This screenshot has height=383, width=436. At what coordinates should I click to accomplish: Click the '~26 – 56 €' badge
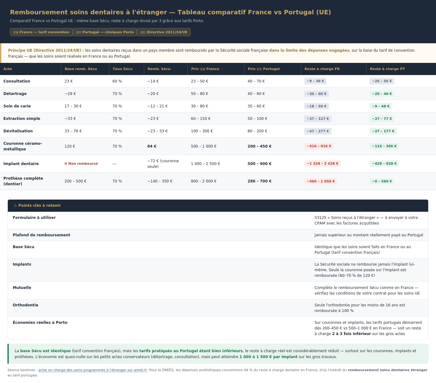(x=382, y=81)
